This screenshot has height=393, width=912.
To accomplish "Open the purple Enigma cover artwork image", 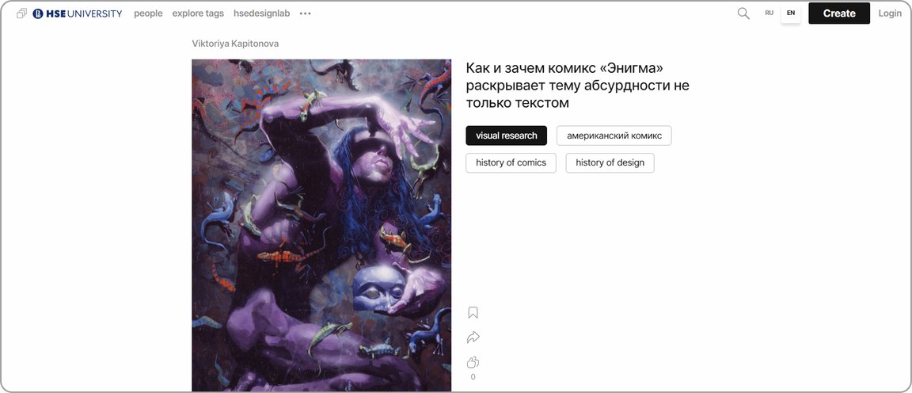I will (x=321, y=225).
